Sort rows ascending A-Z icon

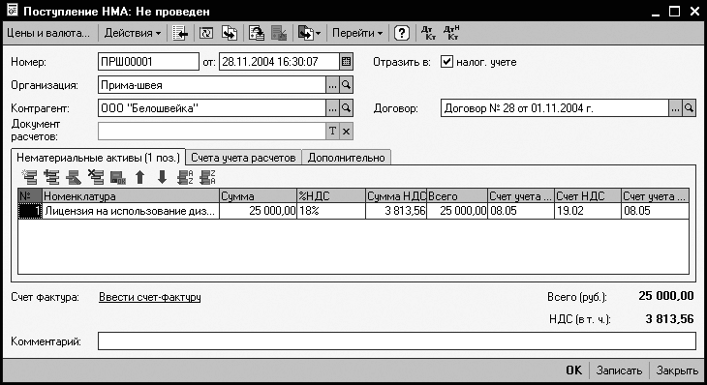[185, 177]
